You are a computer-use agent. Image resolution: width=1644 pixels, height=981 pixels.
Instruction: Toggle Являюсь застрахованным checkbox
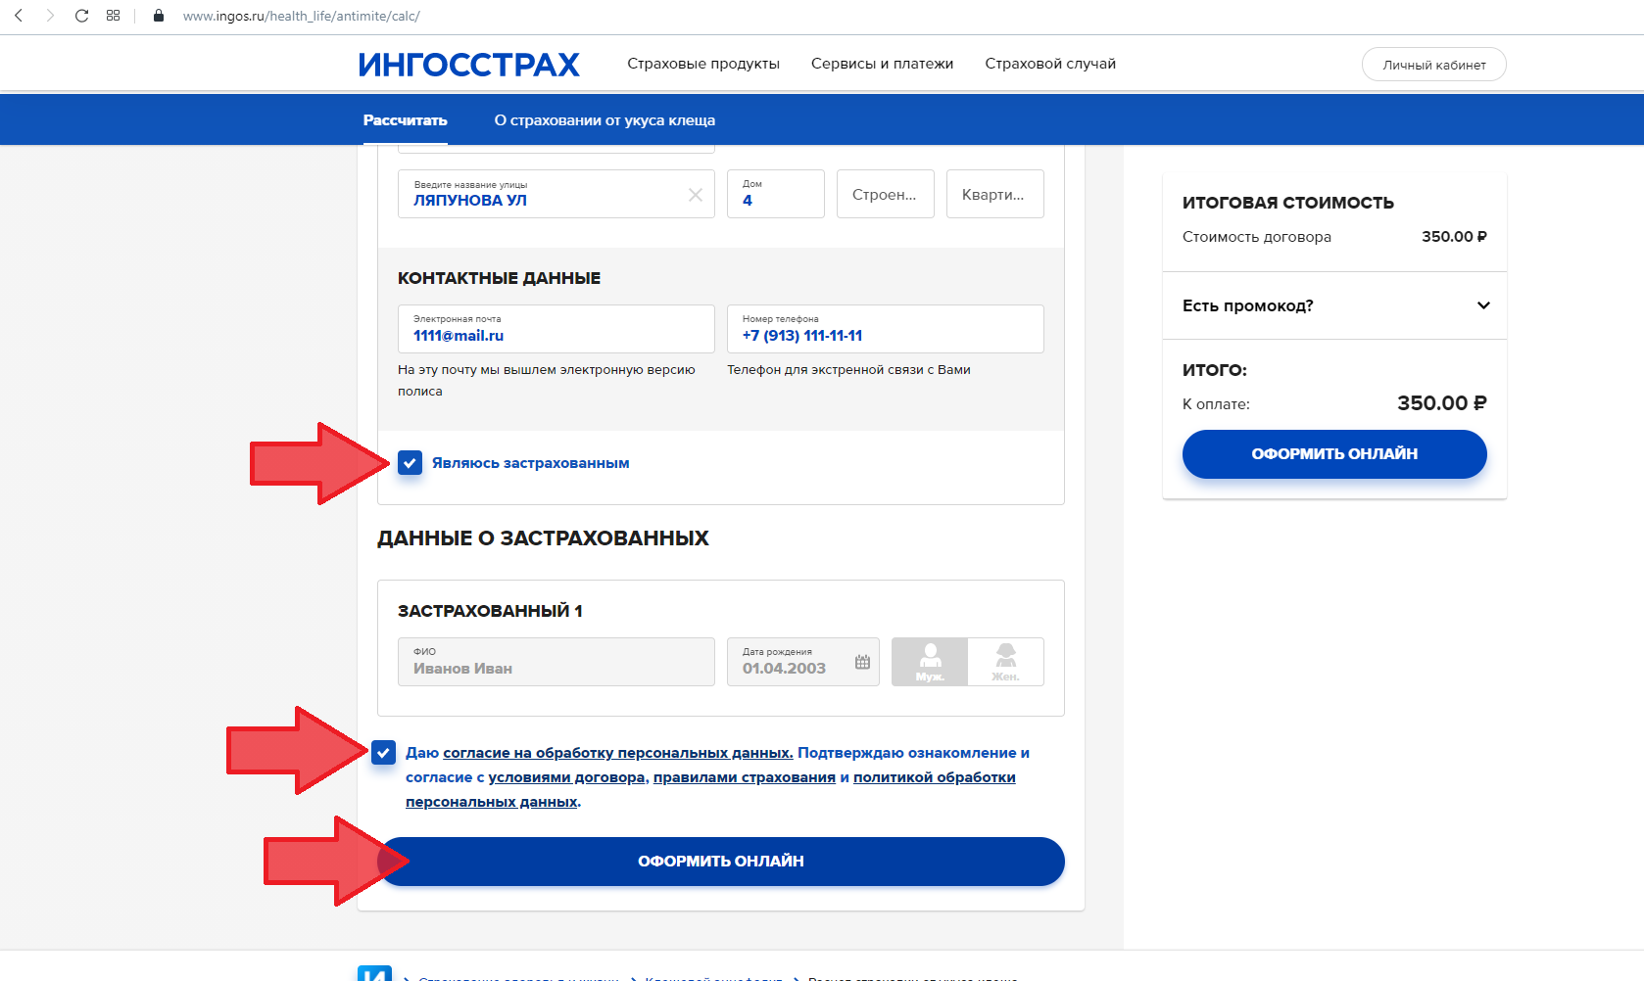point(411,462)
